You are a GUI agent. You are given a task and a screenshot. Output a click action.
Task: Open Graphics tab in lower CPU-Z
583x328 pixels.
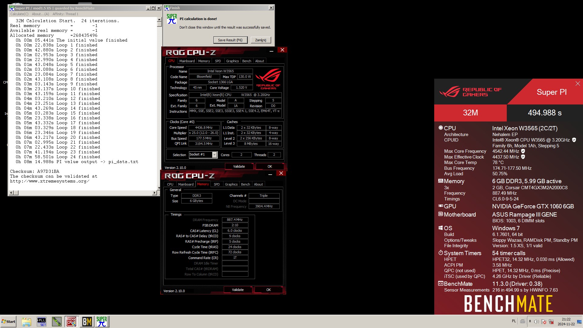pyautogui.click(x=231, y=184)
